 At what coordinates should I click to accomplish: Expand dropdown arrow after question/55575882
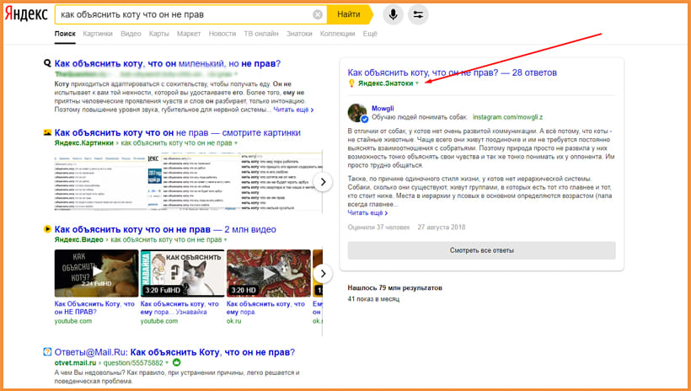click(x=167, y=363)
